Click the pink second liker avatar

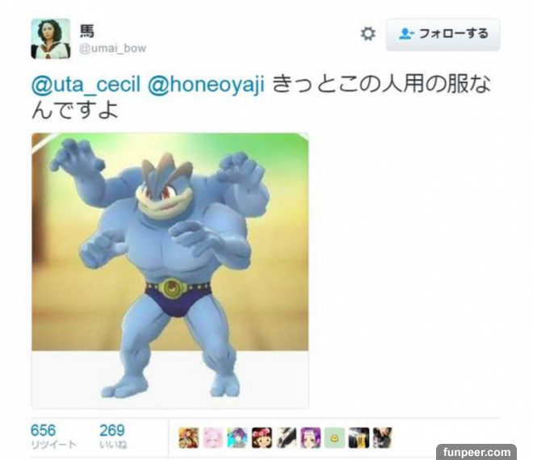[213, 437]
